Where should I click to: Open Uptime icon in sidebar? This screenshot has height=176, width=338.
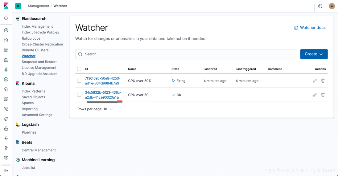point(6,119)
